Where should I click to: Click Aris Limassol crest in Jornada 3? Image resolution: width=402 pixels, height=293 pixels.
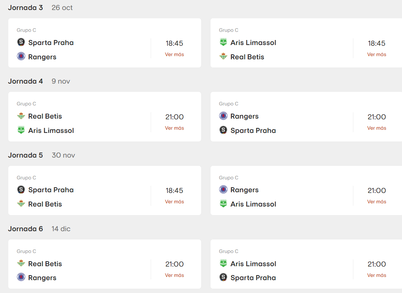(x=223, y=43)
